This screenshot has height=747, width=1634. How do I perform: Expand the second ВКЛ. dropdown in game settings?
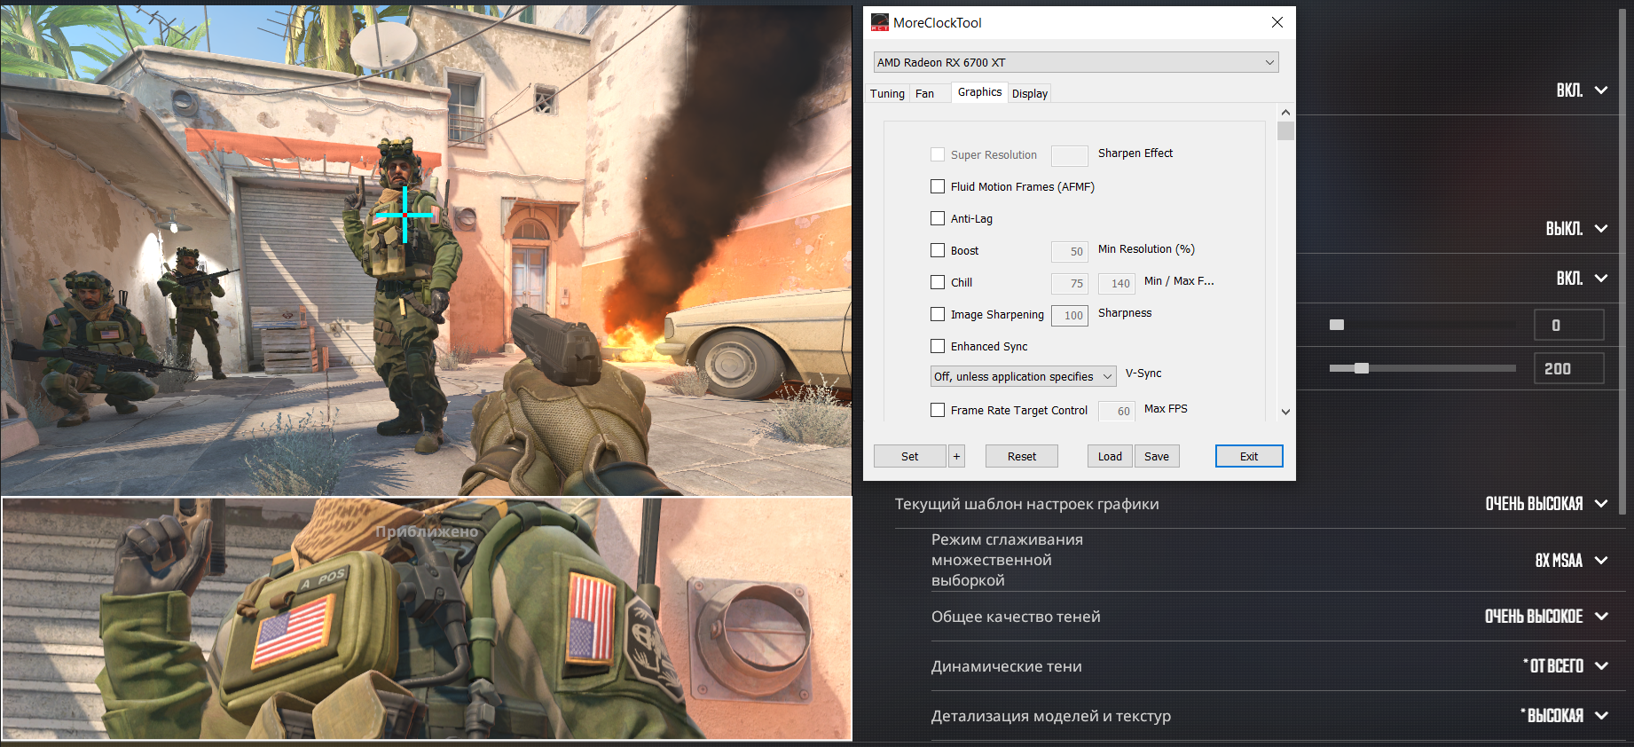pos(1582,279)
